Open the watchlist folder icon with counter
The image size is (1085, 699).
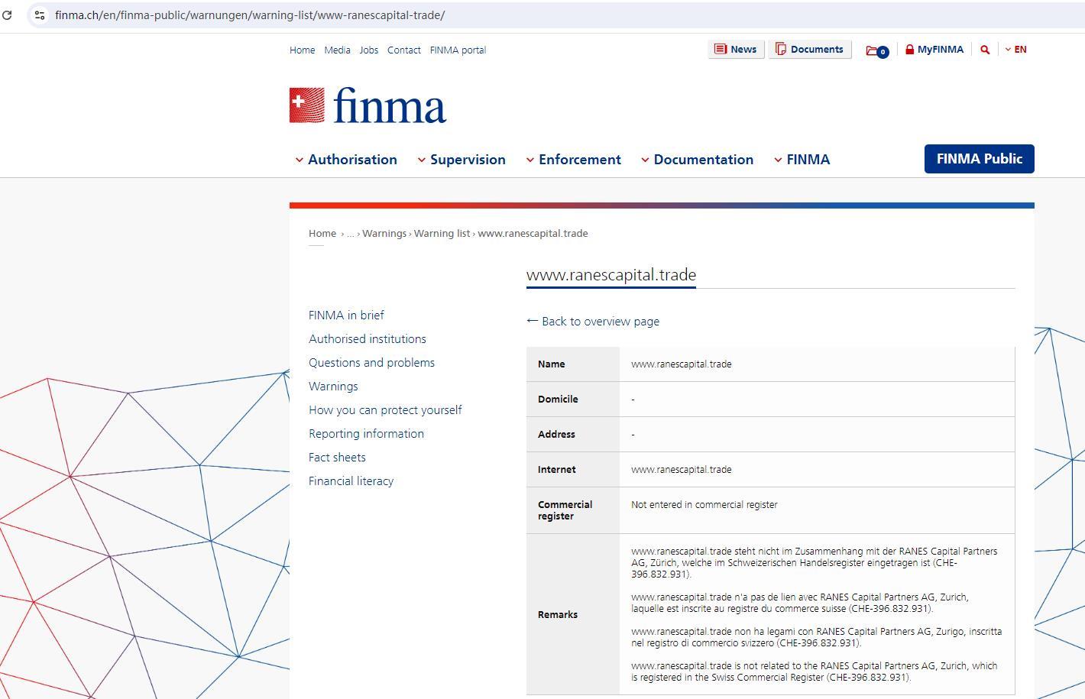click(876, 50)
